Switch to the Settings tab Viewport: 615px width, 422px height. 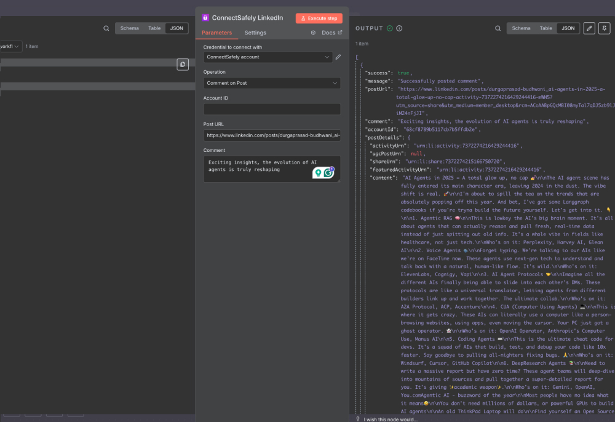point(255,33)
